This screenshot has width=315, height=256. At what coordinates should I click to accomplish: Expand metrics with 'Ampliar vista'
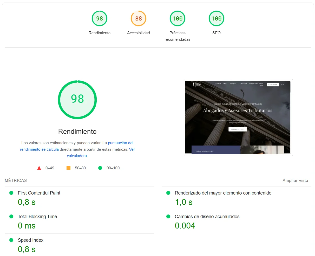295,181
